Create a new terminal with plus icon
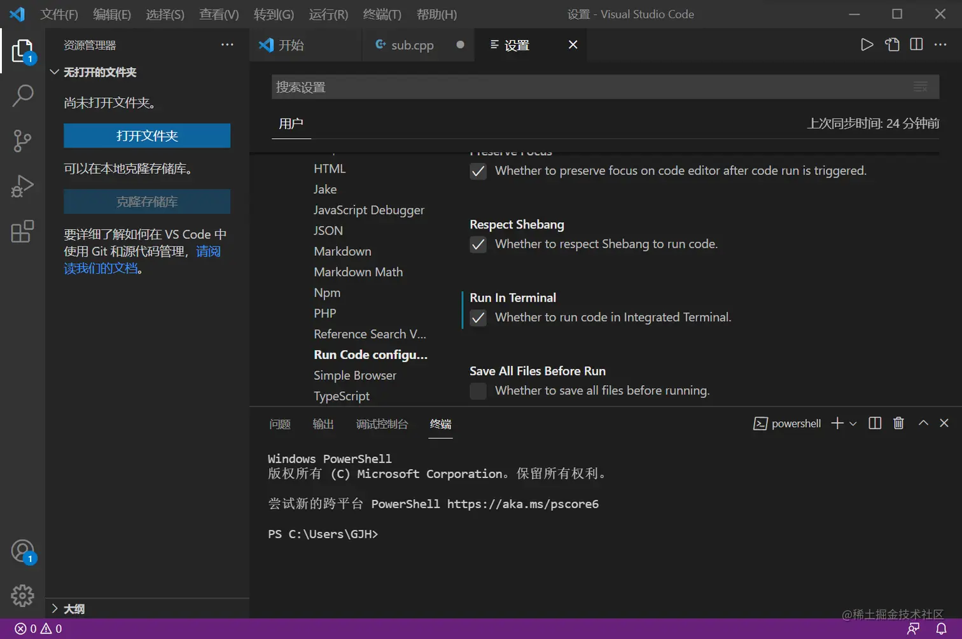Image resolution: width=962 pixels, height=639 pixels. [x=837, y=423]
